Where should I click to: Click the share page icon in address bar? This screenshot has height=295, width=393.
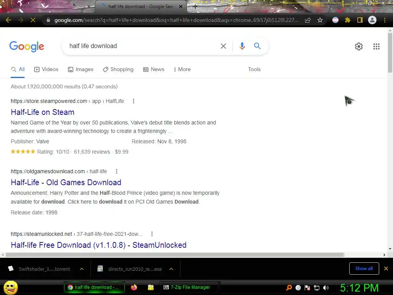[x=308, y=20]
